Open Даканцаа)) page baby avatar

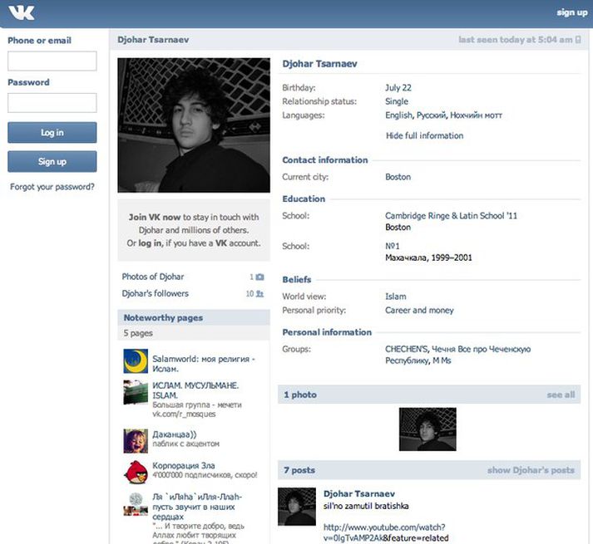(136, 441)
